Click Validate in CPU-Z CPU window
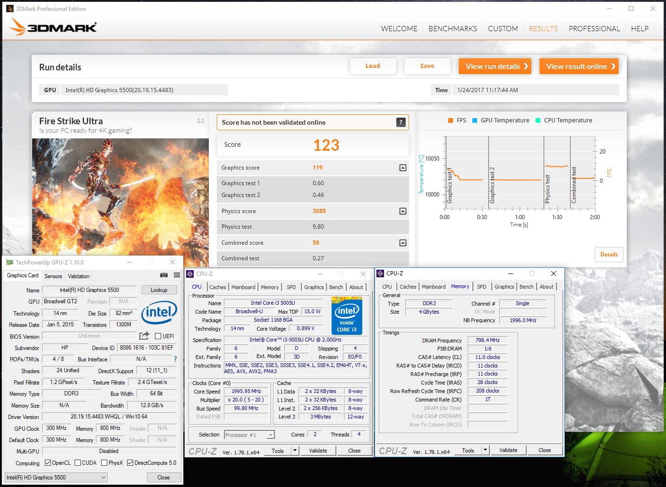Screen dimensions: 666x487 pos(318,451)
